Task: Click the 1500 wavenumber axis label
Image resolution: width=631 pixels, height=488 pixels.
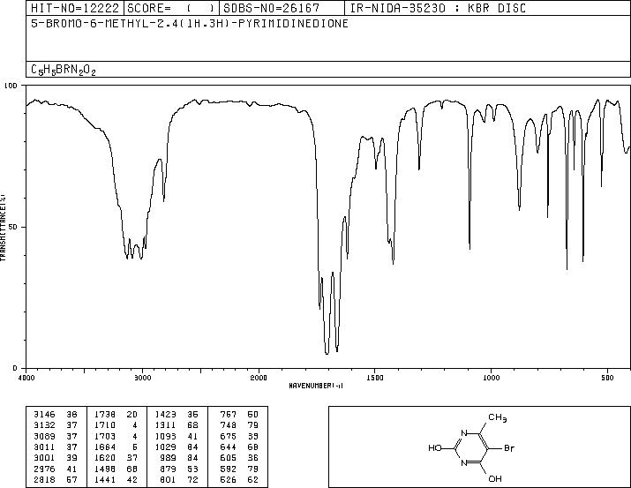Action: tap(375, 378)
